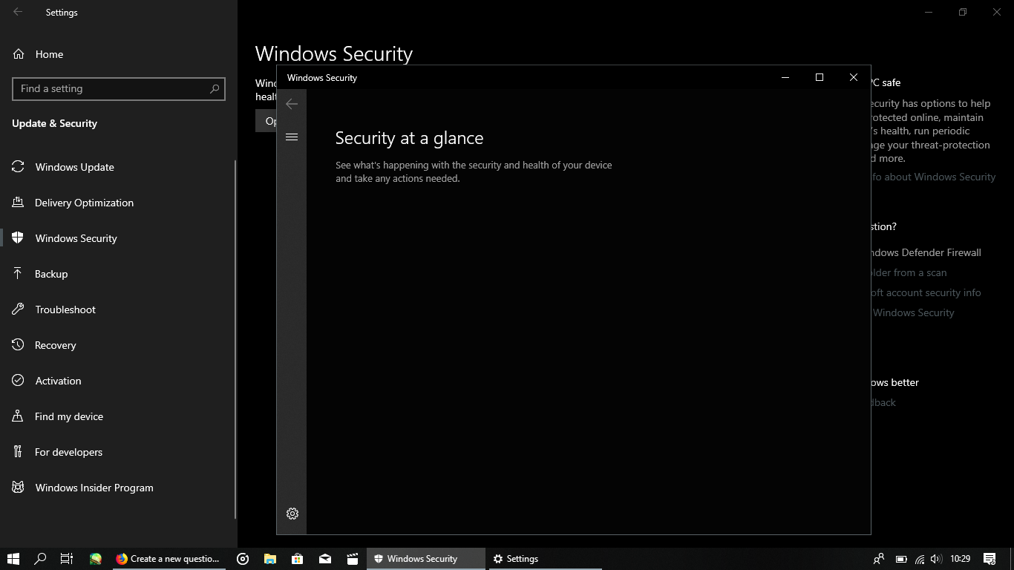Open Movies & TV from the taskbar

click(353, 559)
